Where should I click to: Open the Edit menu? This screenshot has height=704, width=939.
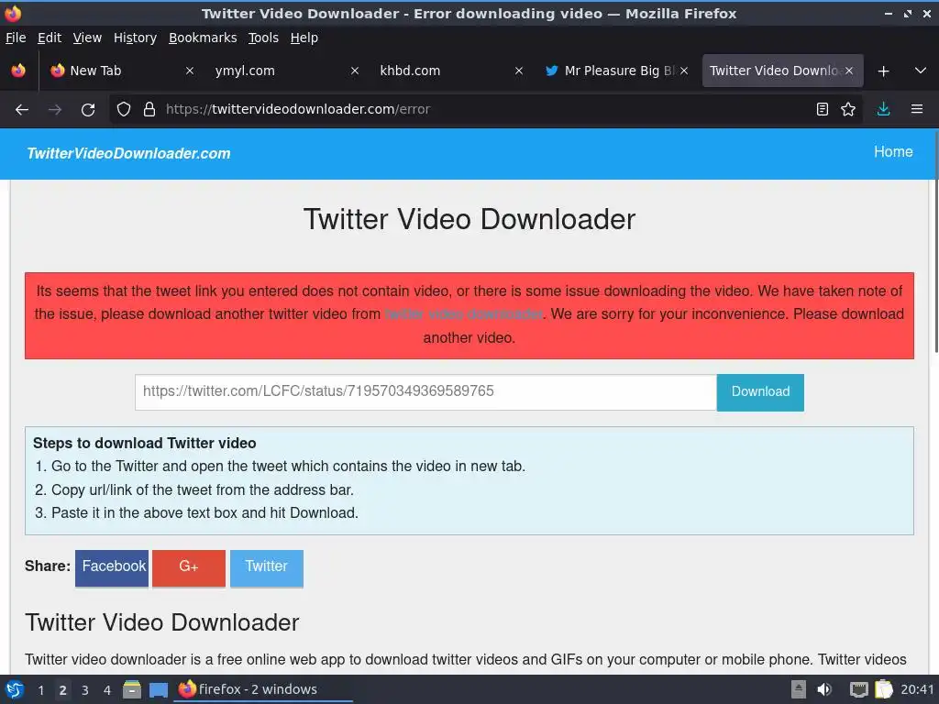point(50,38)
